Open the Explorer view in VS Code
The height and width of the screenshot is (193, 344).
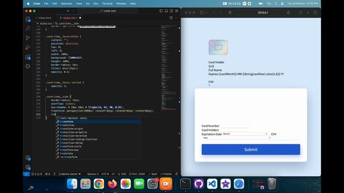coord(28,19)
